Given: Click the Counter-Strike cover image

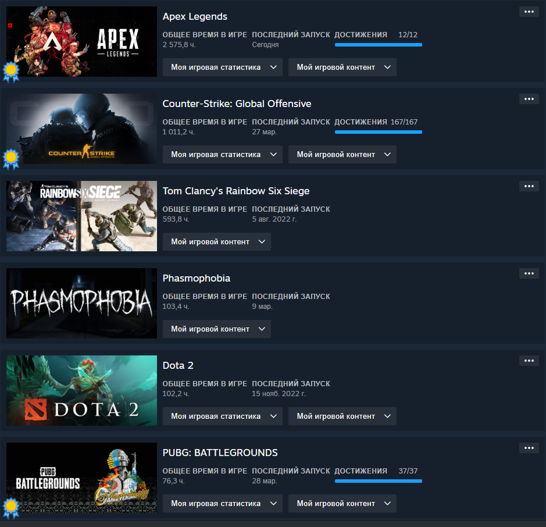Looking at the screenshot, I should pyautogui.click(x=81, y=129).
